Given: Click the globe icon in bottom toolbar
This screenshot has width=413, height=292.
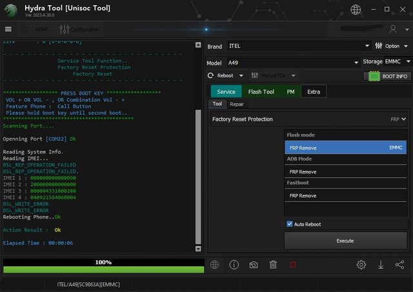Looking at the screenshot, I should click(x=214, y=265).
